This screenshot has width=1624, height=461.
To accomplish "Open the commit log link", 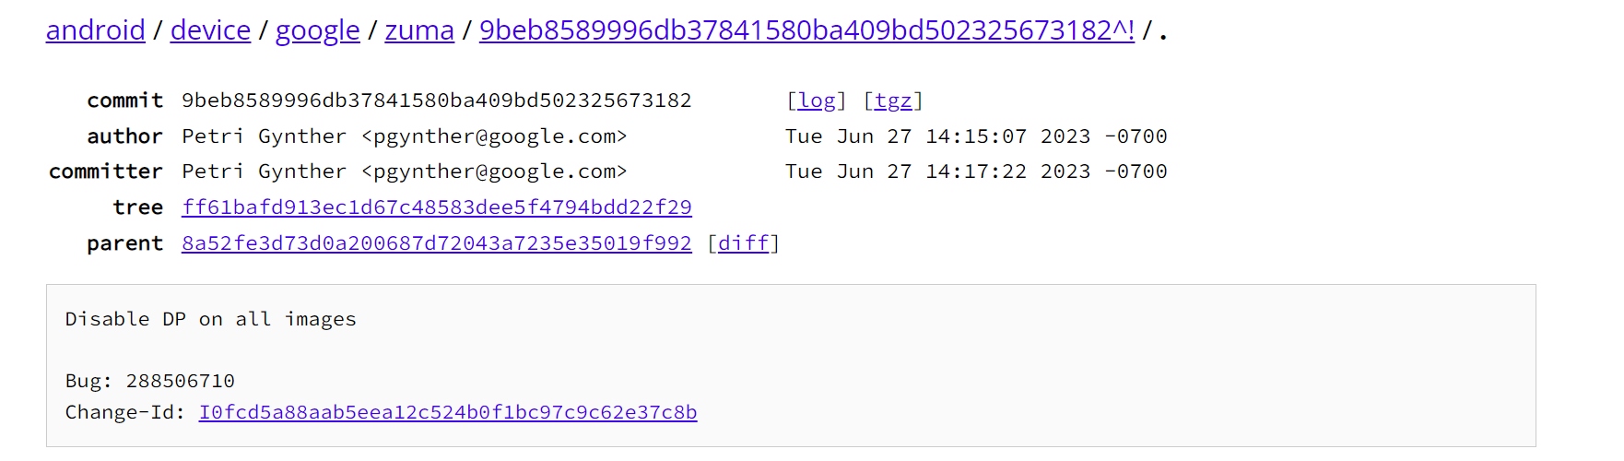I will coord(817,100).
